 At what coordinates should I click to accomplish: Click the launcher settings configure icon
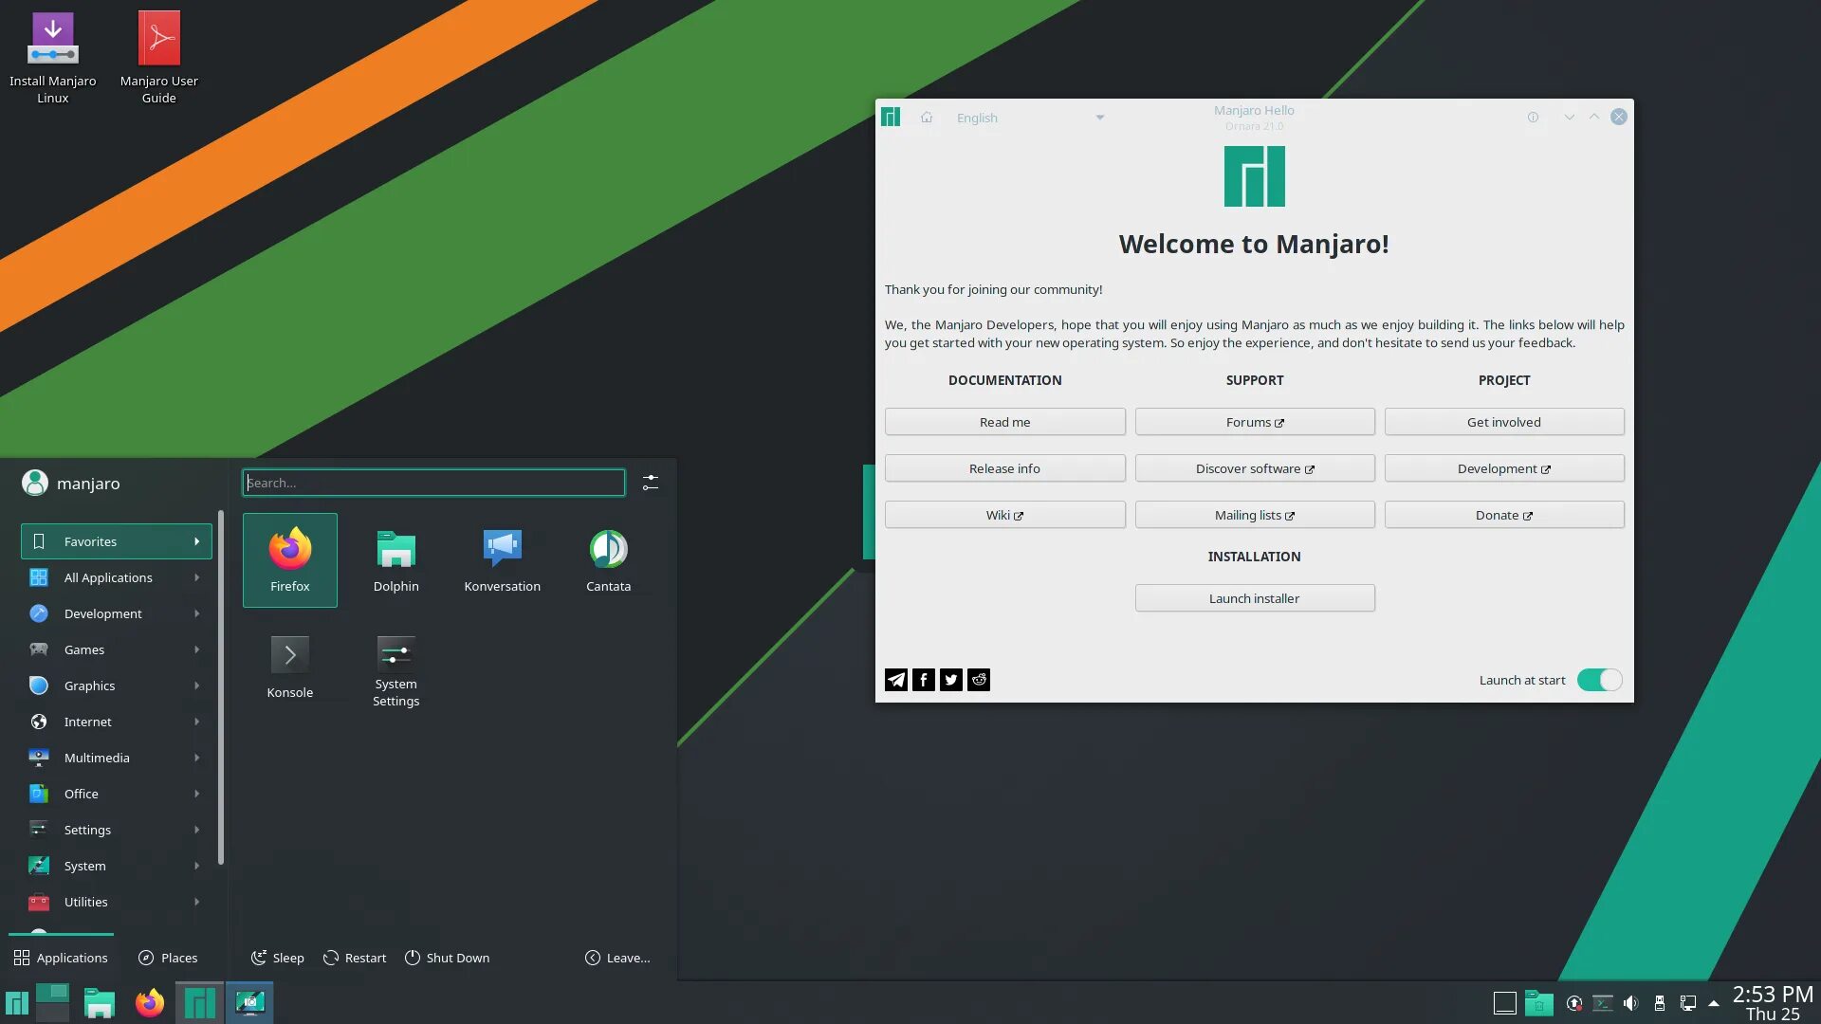coord(651,483)
